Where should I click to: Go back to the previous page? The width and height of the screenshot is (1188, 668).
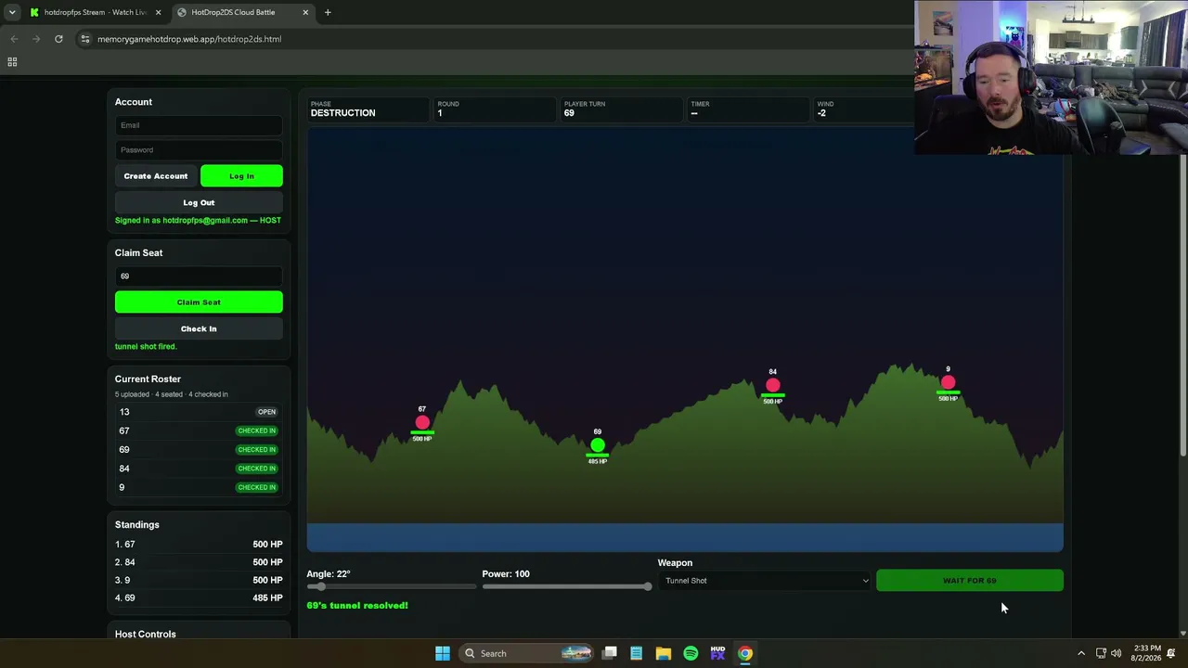click(14, 39)
